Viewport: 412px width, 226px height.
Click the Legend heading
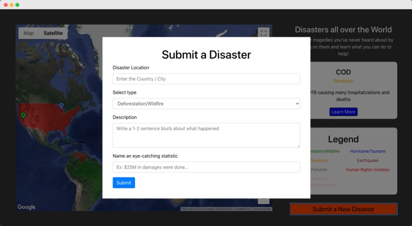point(343,139)
